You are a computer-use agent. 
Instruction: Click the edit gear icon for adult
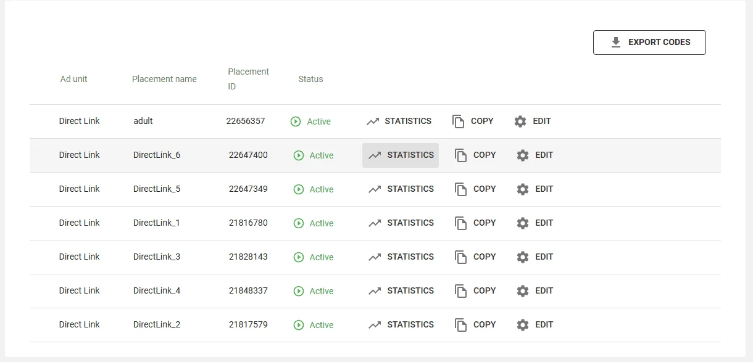tap(520, 121)
